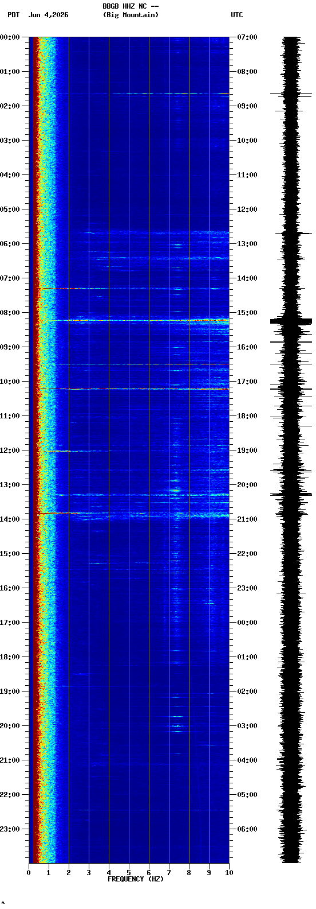
Task: Click the UTC axis label "21:00"
Action: 247,519
